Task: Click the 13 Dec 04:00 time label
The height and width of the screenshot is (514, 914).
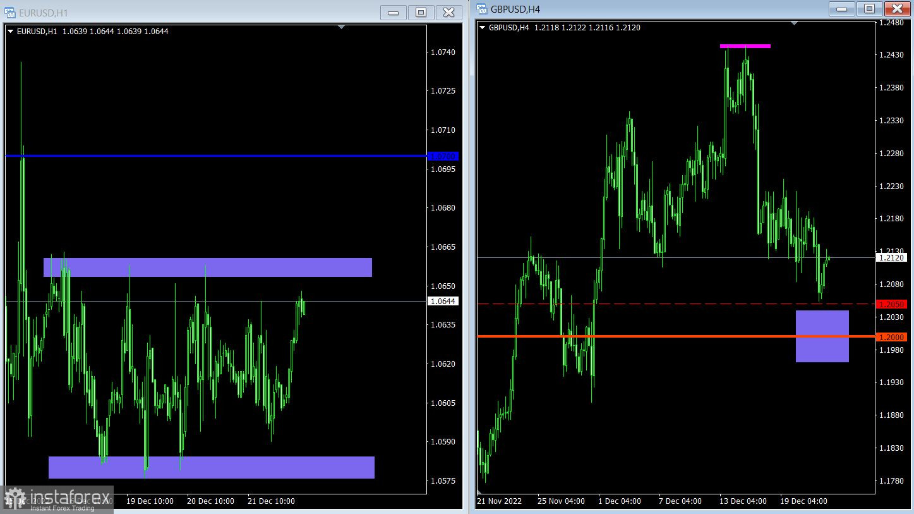Action: [743, 501]
